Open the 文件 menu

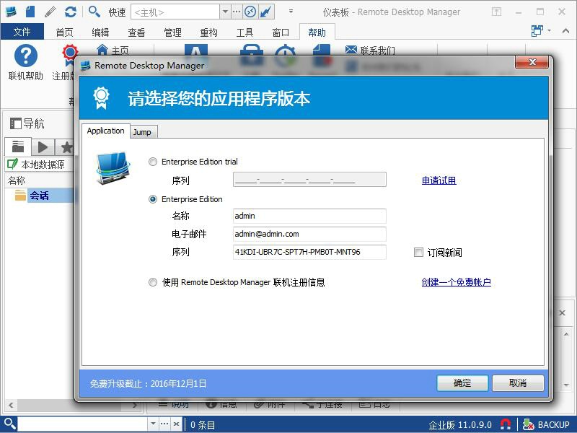pos(22,32)
